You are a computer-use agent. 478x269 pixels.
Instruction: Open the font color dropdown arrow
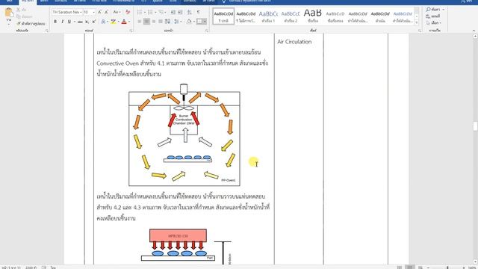pos(129,22)
